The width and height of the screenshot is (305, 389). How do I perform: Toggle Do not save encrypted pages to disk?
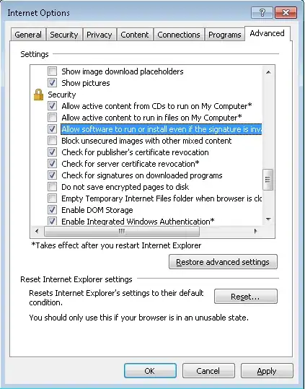[53, 187]
